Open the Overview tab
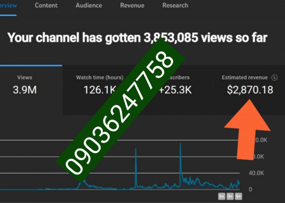This screenshot has height=203, width=285. pyautogui.click(x=8, y=5)
